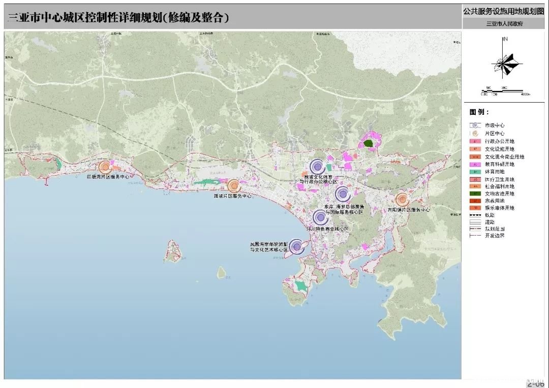Image resolution: width=549 pixels, height=388 pixels.
Task: Click the 教育科研用地 magenta legend swatch
Action: tap(475, 164)
